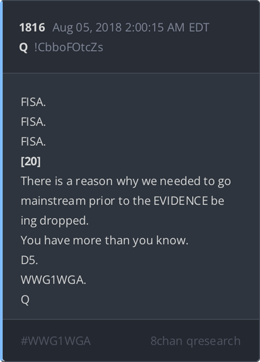Click the first FISA. line
Screen dimensions: 260x362
pyautogui.click(x=33, y=102)
